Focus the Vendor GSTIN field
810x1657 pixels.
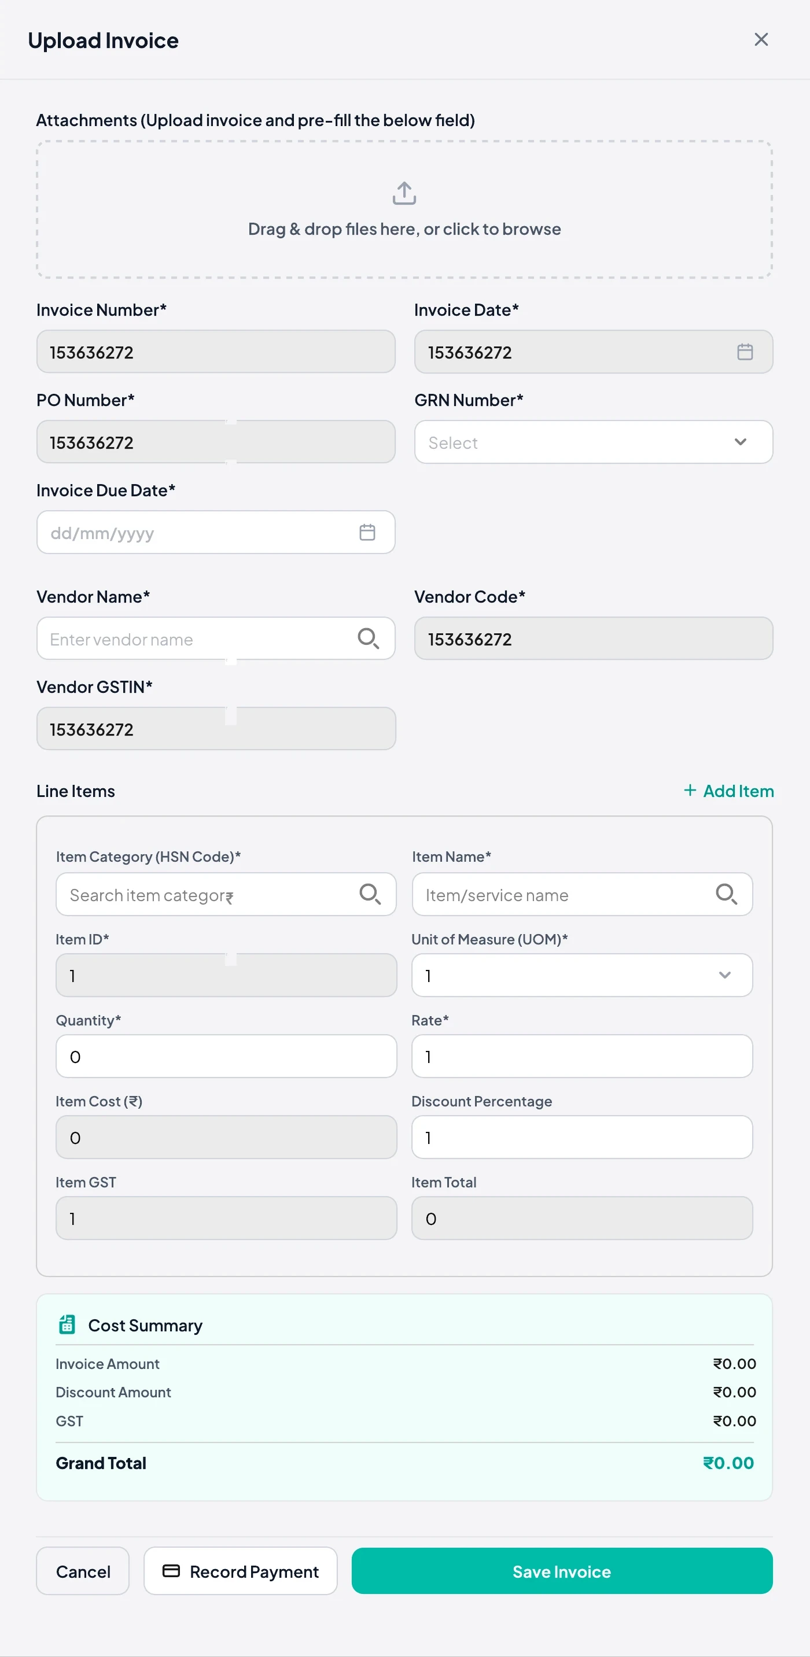point(216,728)
